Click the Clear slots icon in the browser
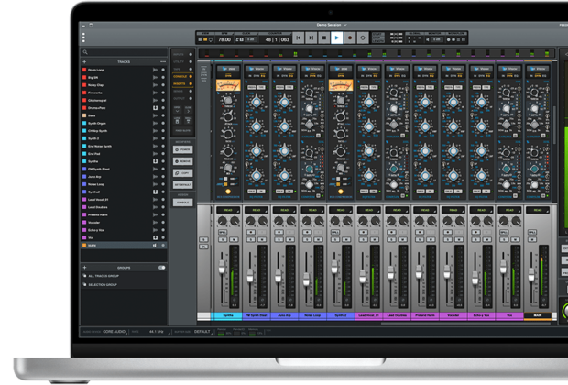The width and height of the screenshot is (568, 385). pyautogui.click(x=177, y=121)
